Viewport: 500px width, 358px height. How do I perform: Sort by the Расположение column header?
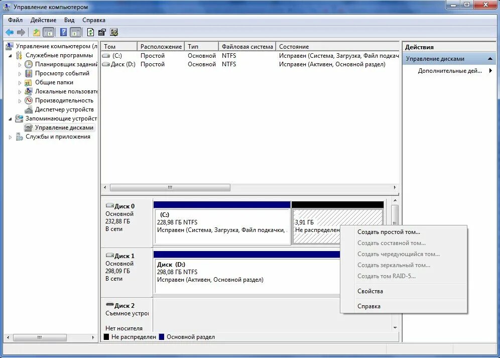(x=161, y=47)
